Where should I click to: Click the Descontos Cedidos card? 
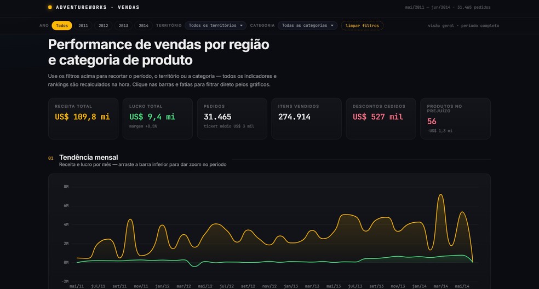tap(381, 119)
